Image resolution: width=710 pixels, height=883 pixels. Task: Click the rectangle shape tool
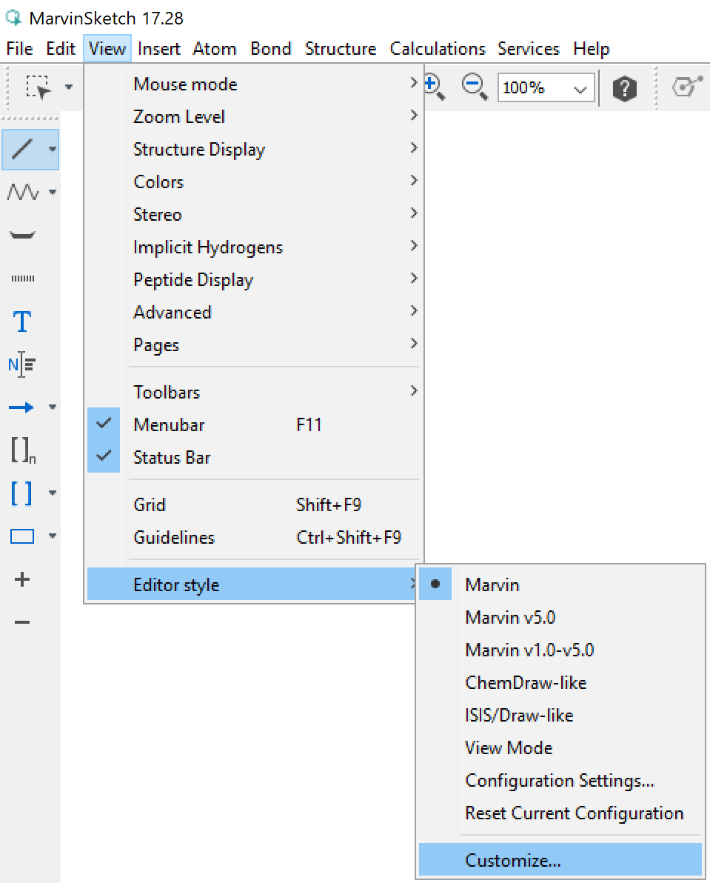[x=22, y=536]
